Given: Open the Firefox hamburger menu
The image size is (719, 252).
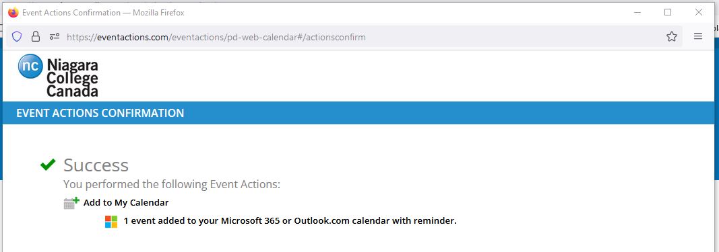Looking at the screenshot, I should click(698, 36).
